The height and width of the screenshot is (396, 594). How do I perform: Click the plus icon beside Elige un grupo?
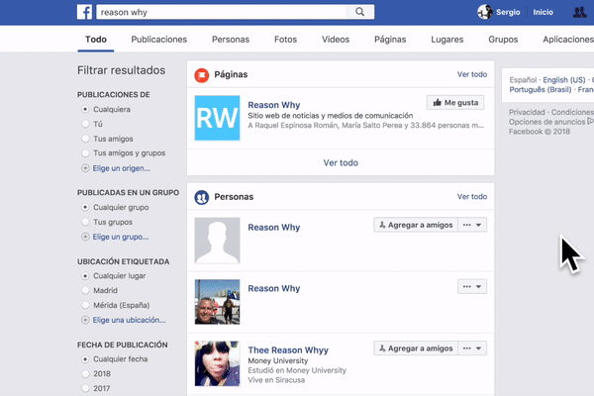[85, 237]
